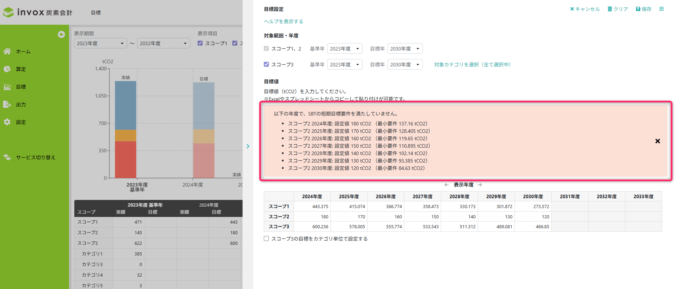
Task: Open 算定 in the sidebar menu
Action: 21,69
